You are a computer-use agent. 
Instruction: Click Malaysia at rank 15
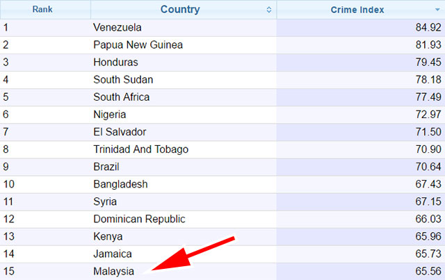point(113,272)
